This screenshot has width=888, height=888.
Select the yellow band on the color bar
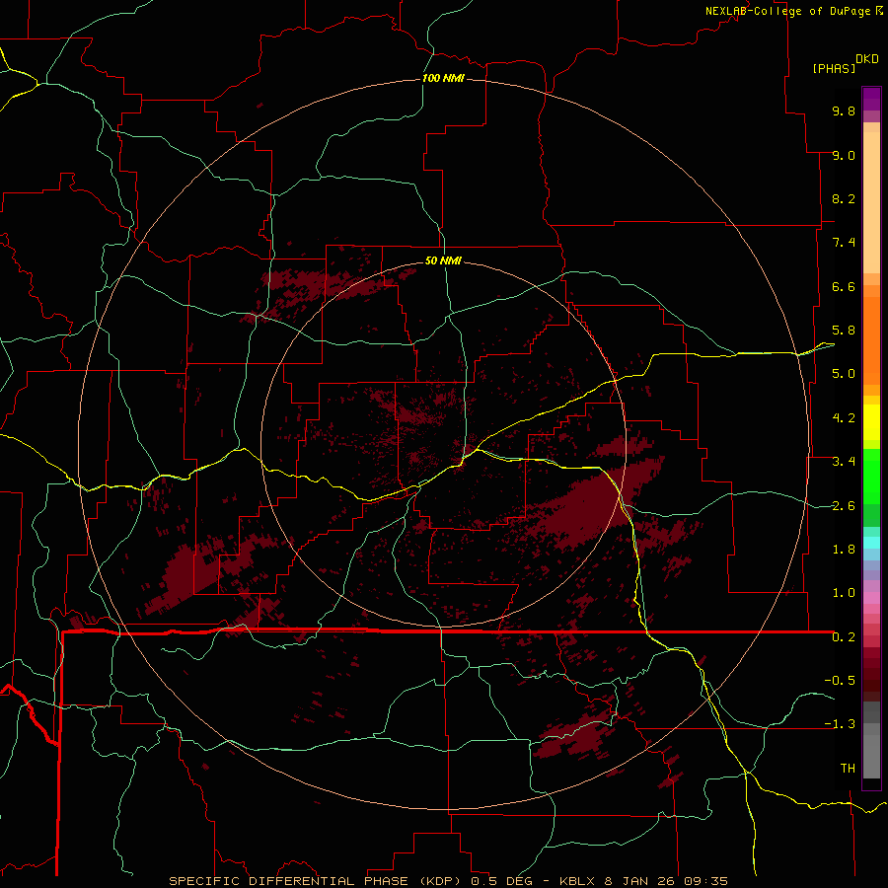(871, 422)
